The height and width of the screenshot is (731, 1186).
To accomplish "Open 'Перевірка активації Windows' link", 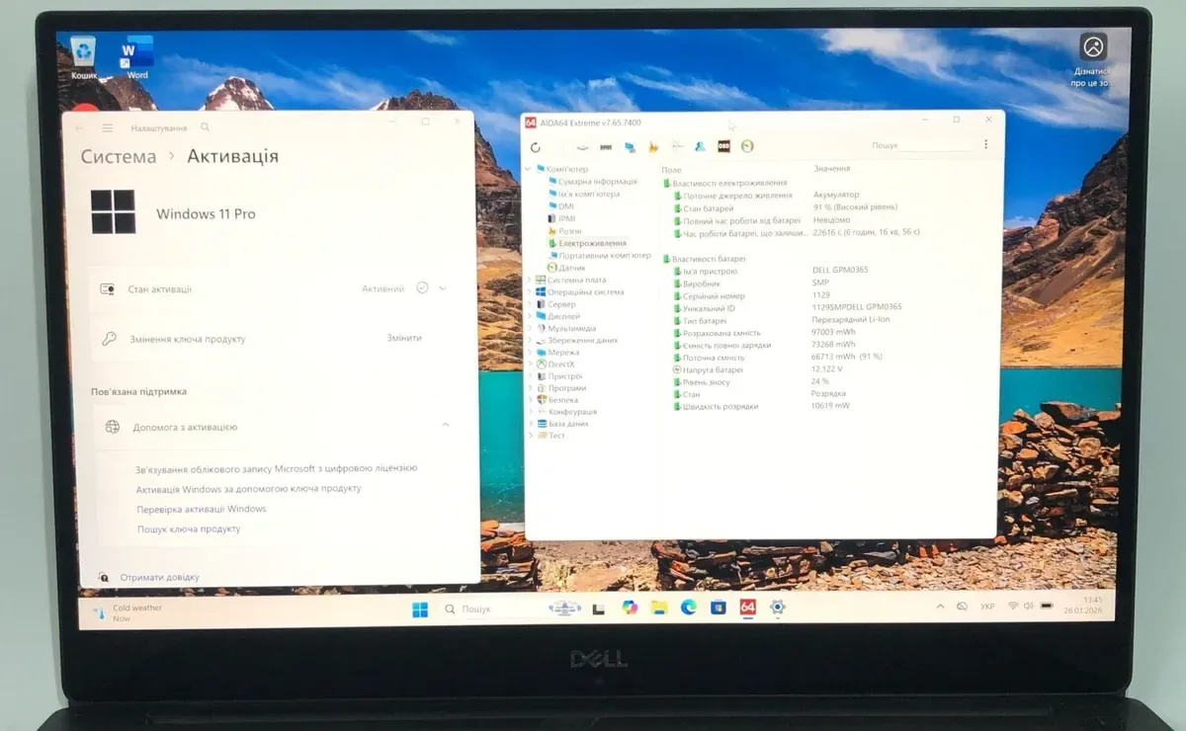I will pos(202,509).
